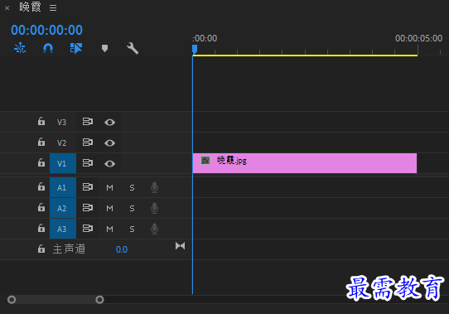Toggle sync lock on V2

click(88, 143)
